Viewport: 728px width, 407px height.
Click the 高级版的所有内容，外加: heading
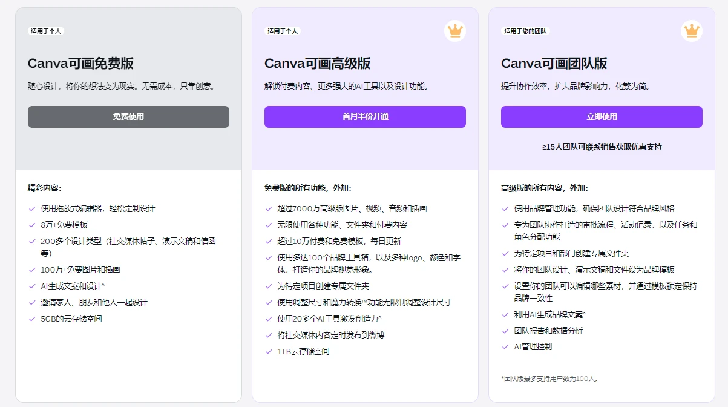[545, 188]
